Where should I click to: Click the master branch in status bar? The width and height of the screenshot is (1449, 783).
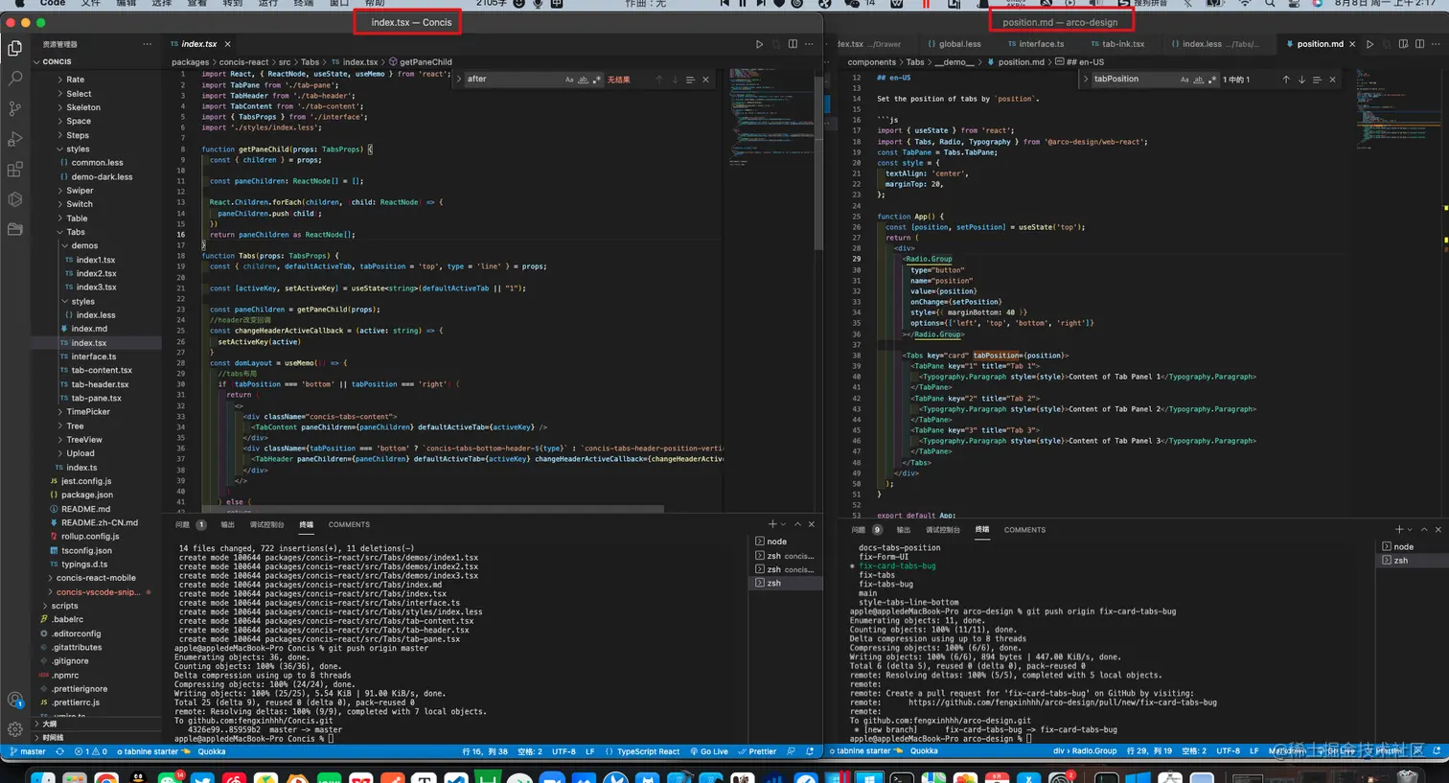tap(28, 751)
